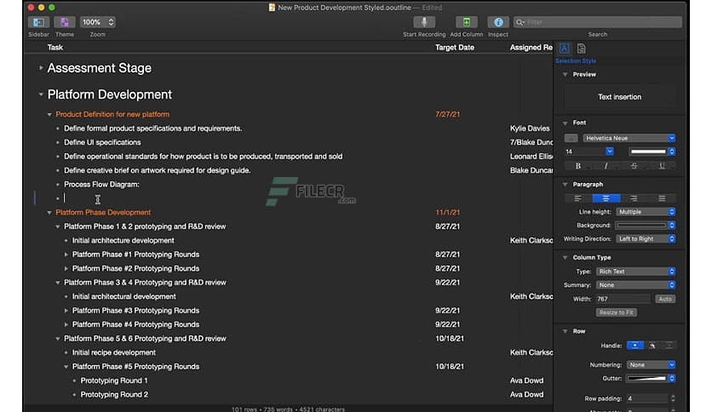Image resolution: width=712 pixels, height=412 pixels.
Task: Open the Theme toolbar icon
Action: (65, 22)
